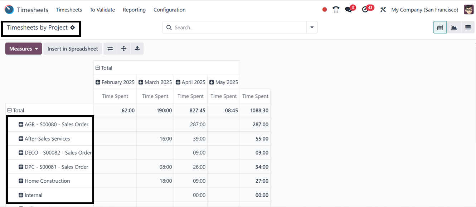
Task: Switch to pivot table view
Action: 440,27
